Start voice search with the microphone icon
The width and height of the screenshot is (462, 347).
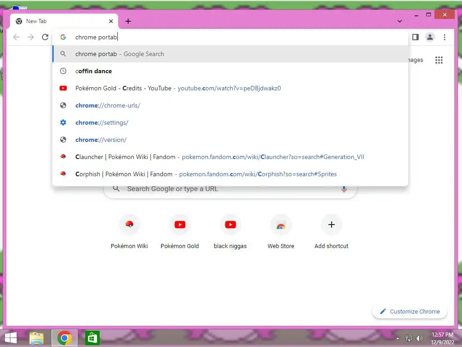[x=344, y=189]
